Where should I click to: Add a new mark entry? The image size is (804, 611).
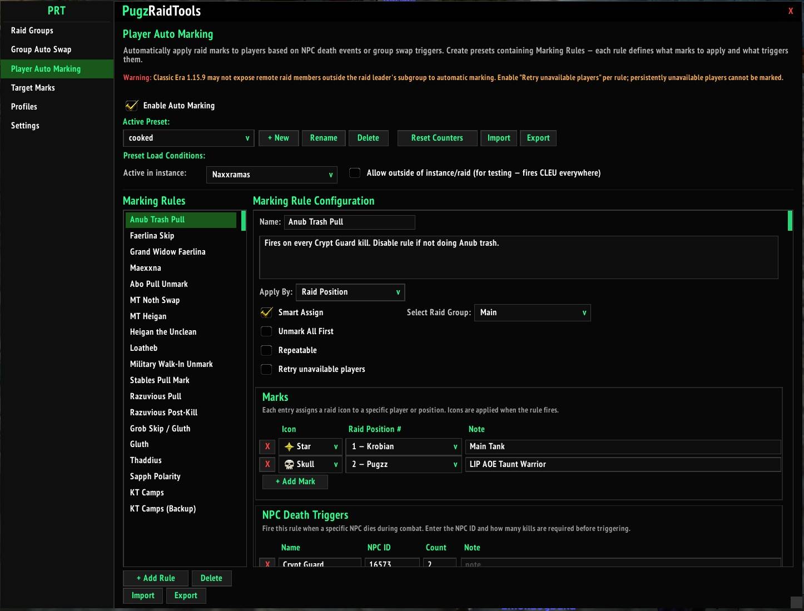295,481
